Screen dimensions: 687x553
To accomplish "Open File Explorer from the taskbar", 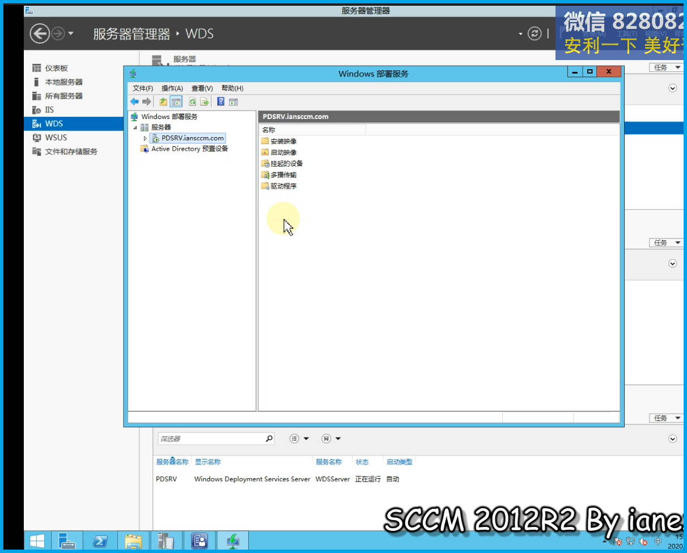I will click(133, 541).
